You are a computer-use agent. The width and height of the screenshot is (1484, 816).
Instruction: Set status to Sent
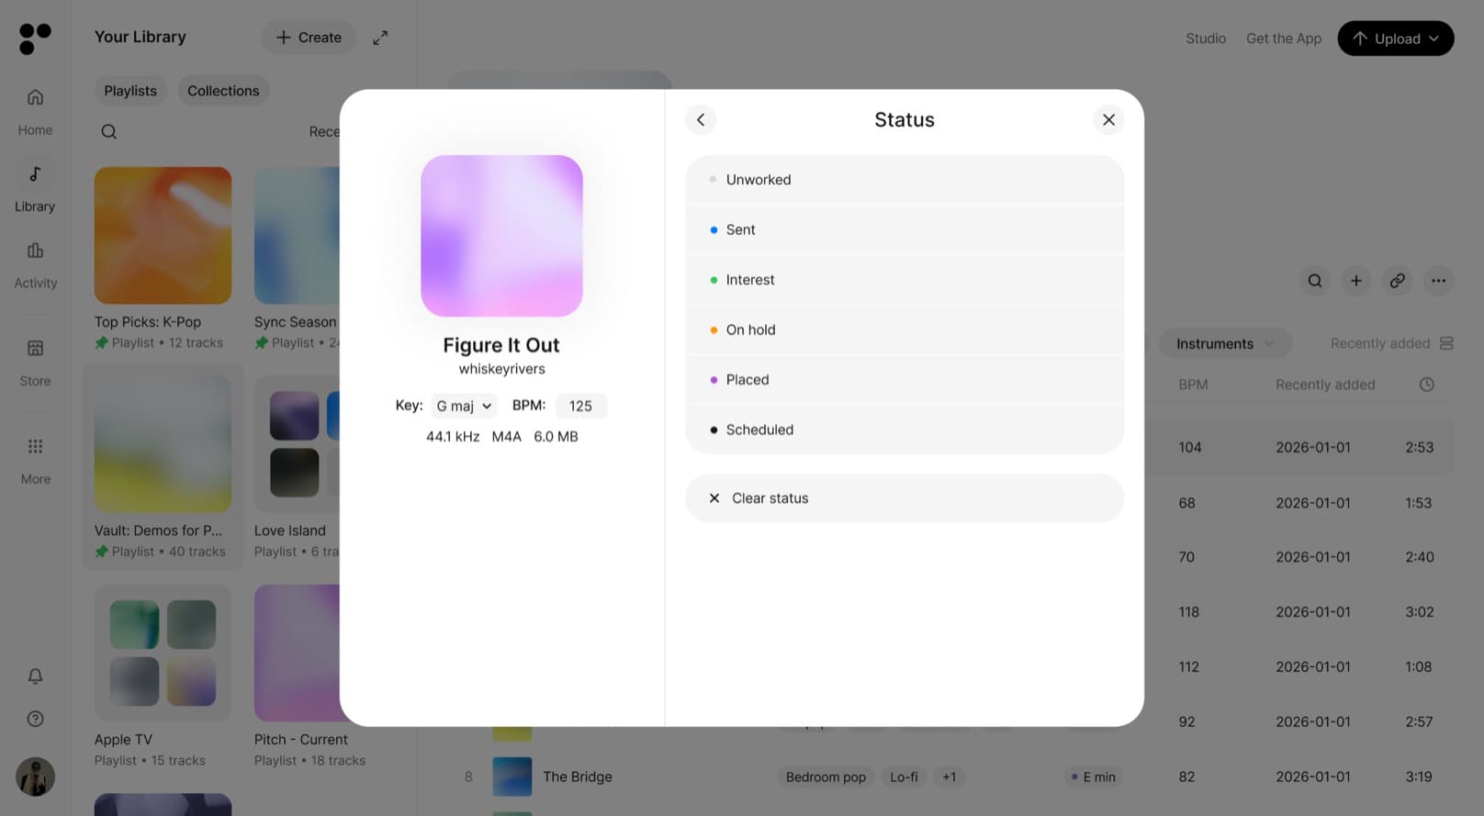905,229
